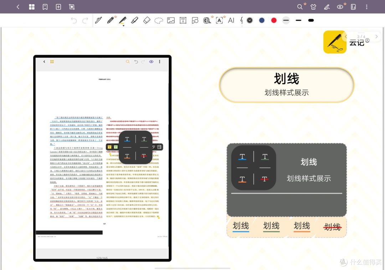The image size is (385, 270).
Task: Activate the Lasso selection tool
Action: coord(159,20)
